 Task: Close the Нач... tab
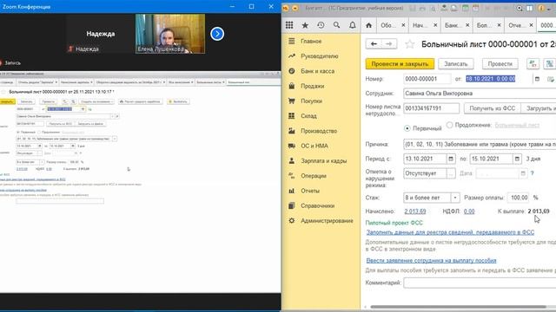[x=435, y=25]
